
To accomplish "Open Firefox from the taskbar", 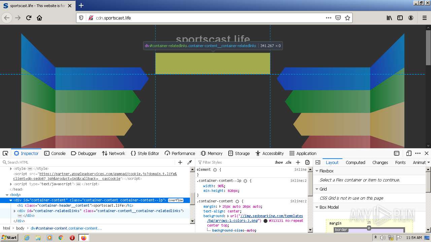I will click(x=84, y=238).
